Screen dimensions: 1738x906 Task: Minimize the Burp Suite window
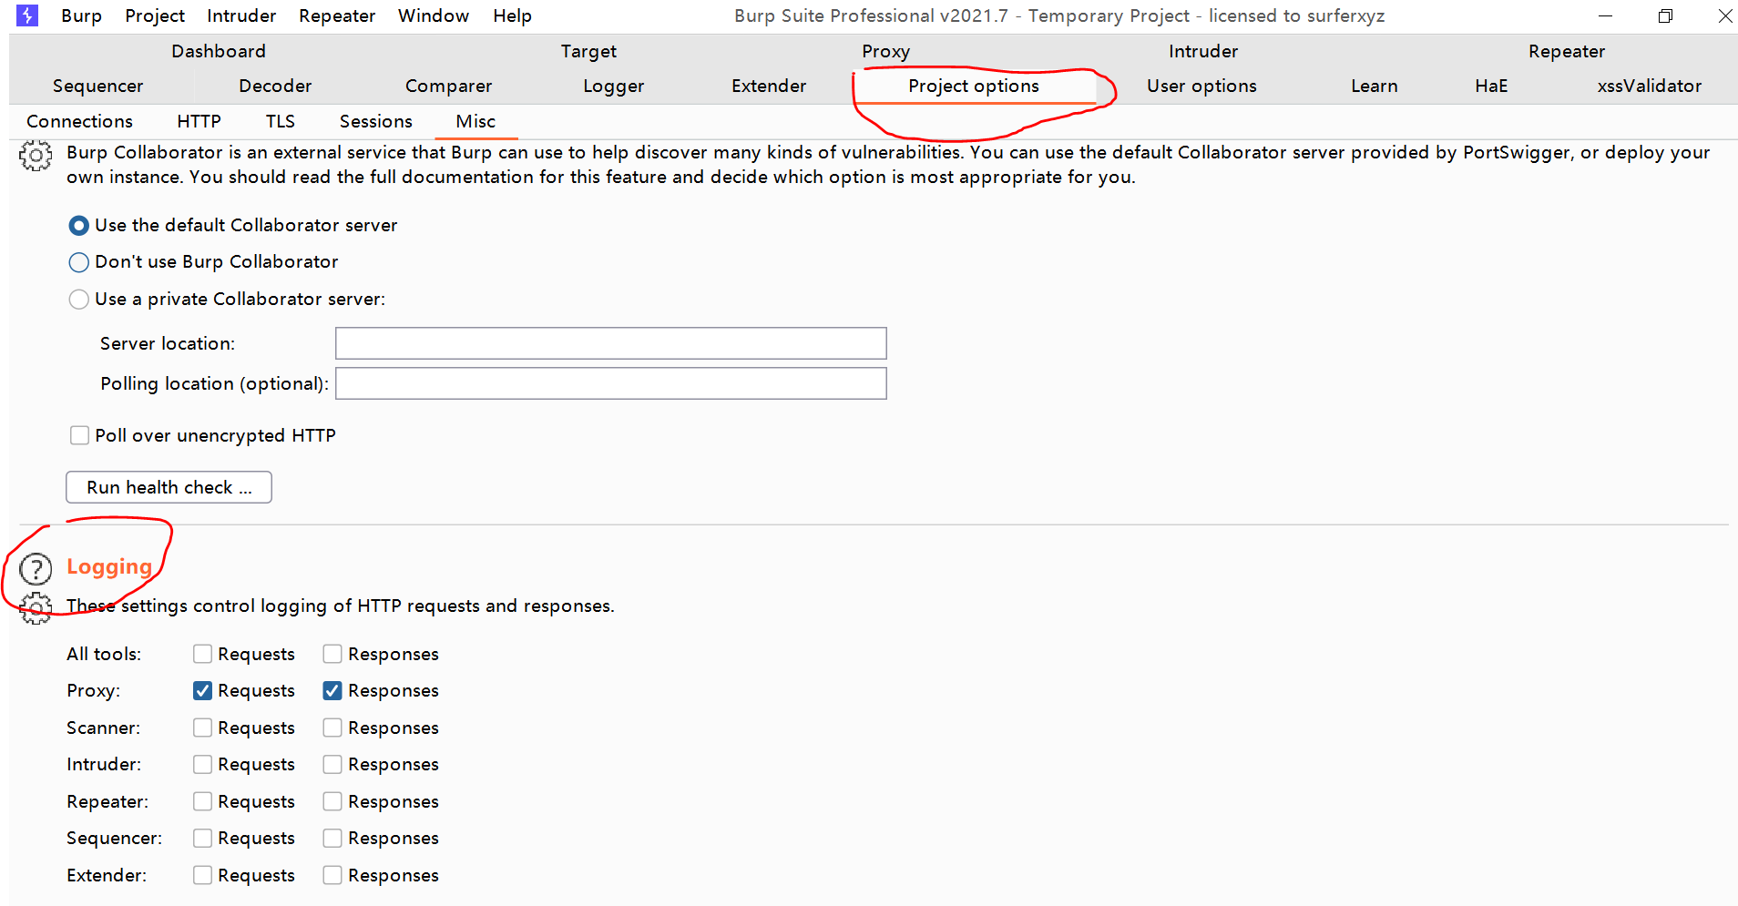(x=1605, y=15)
